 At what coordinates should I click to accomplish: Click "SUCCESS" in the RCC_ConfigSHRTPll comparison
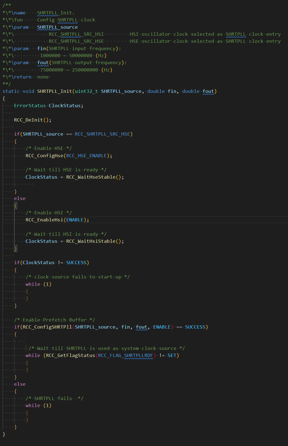coord(195,327)
